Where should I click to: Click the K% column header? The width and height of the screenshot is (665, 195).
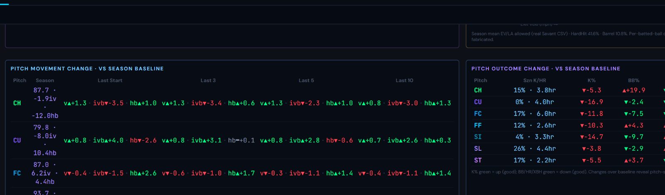[x=591, y=80]
